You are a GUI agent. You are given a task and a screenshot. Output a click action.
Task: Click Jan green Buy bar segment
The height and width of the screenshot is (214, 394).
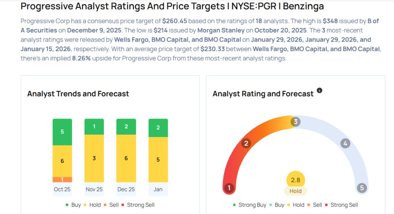click(x=158, y=128)
